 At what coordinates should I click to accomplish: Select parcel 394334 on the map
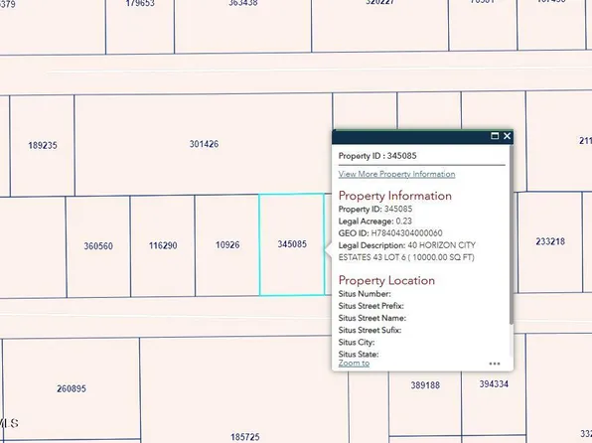pyautogui.click(x=494, y=384)
